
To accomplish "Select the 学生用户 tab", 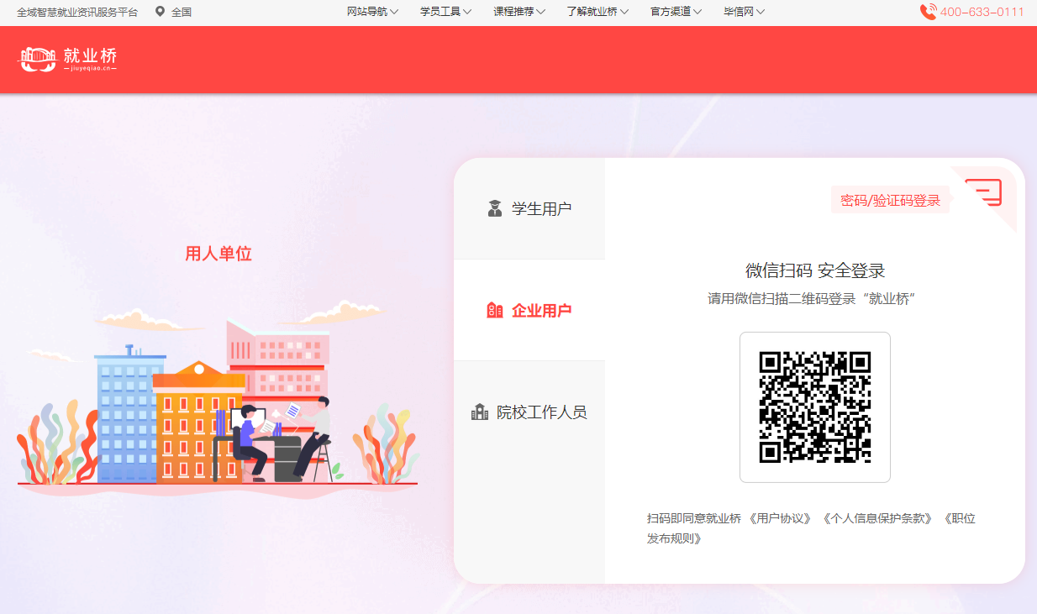I will tap(529, 208).
